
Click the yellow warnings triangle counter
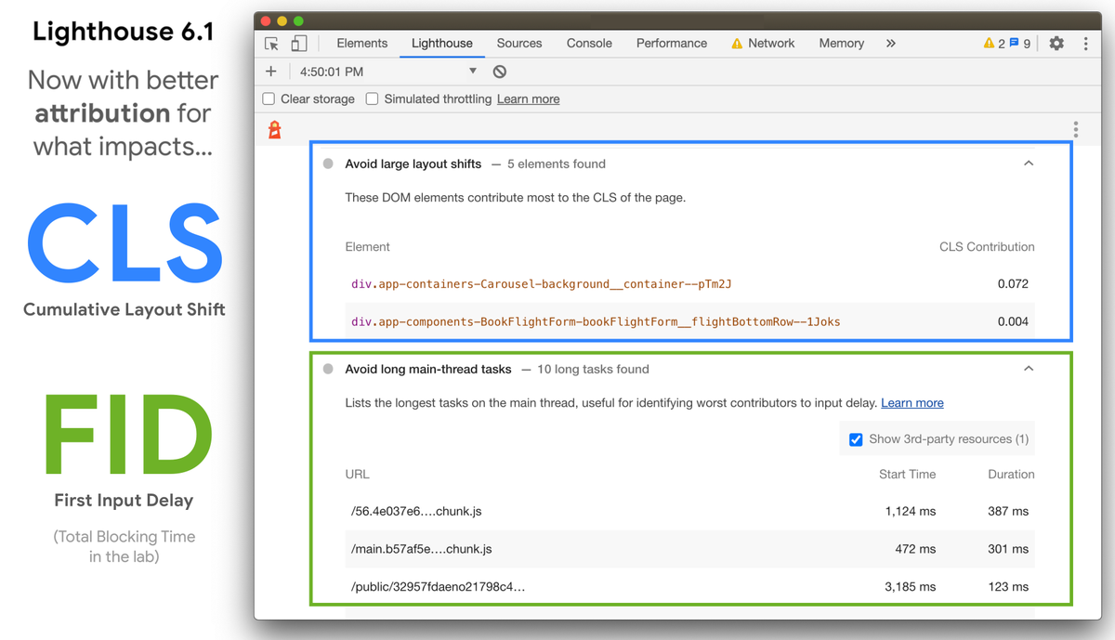tap(988, 42)
